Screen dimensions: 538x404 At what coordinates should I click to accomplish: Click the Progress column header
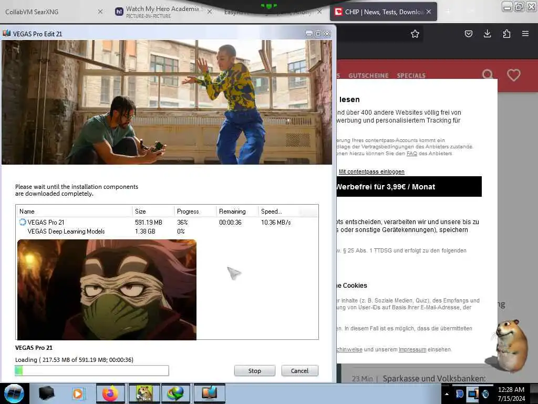click(195, 211)
